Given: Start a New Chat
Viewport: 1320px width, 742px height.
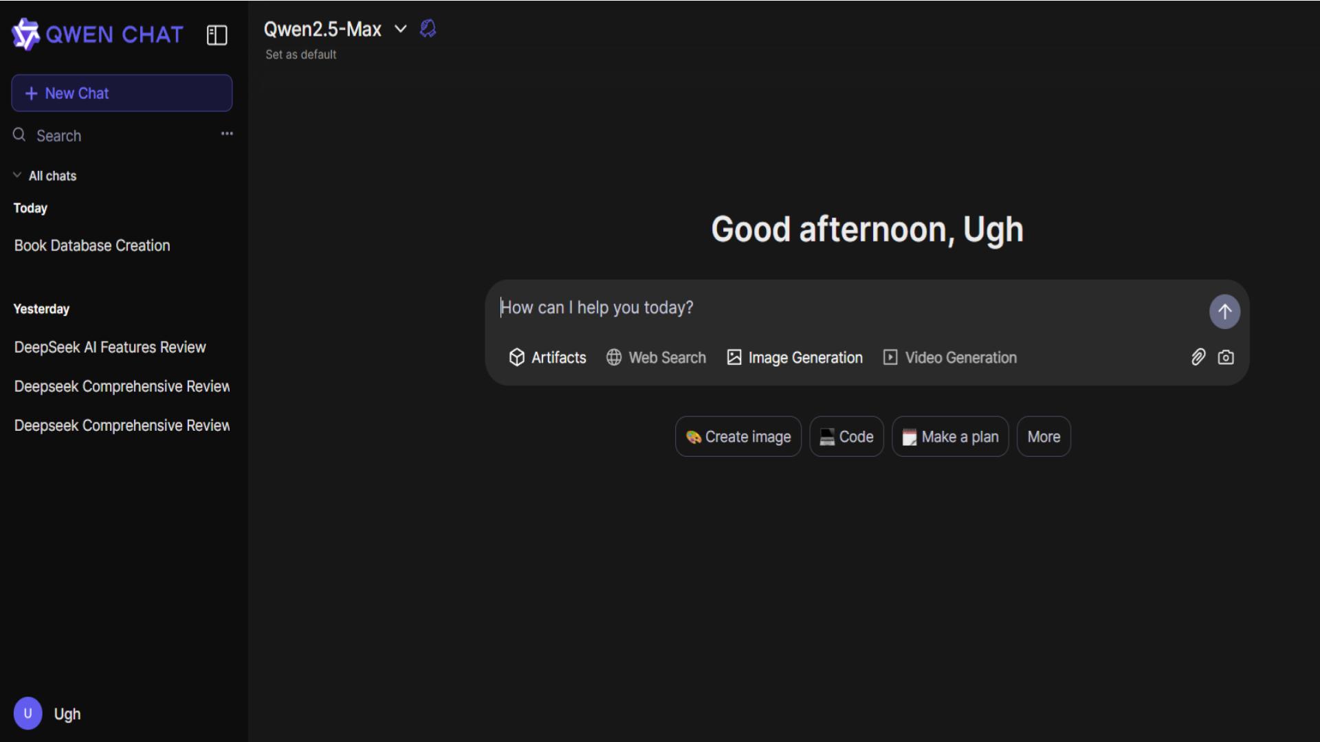Looking at the screenshot, I should (x=122, y=93).
